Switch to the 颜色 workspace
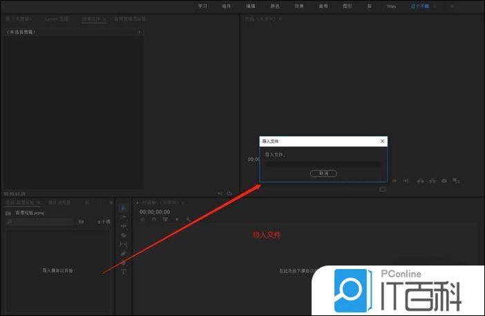This screenshot has height=316, width=485. [275, 6]
